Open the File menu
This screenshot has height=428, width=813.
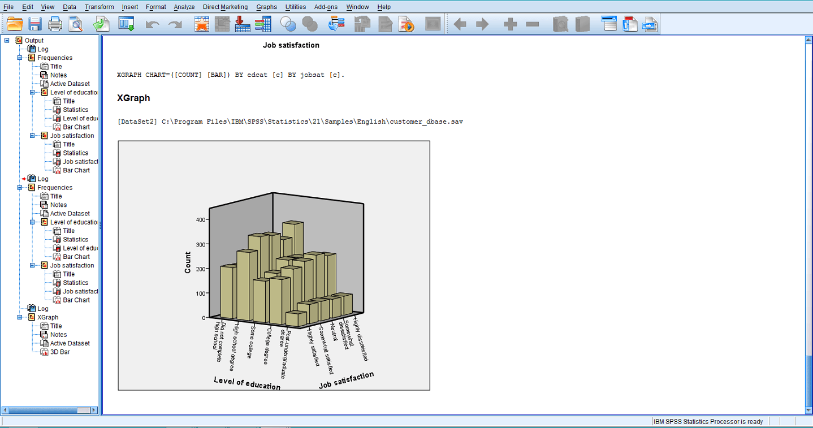(8, 7)
